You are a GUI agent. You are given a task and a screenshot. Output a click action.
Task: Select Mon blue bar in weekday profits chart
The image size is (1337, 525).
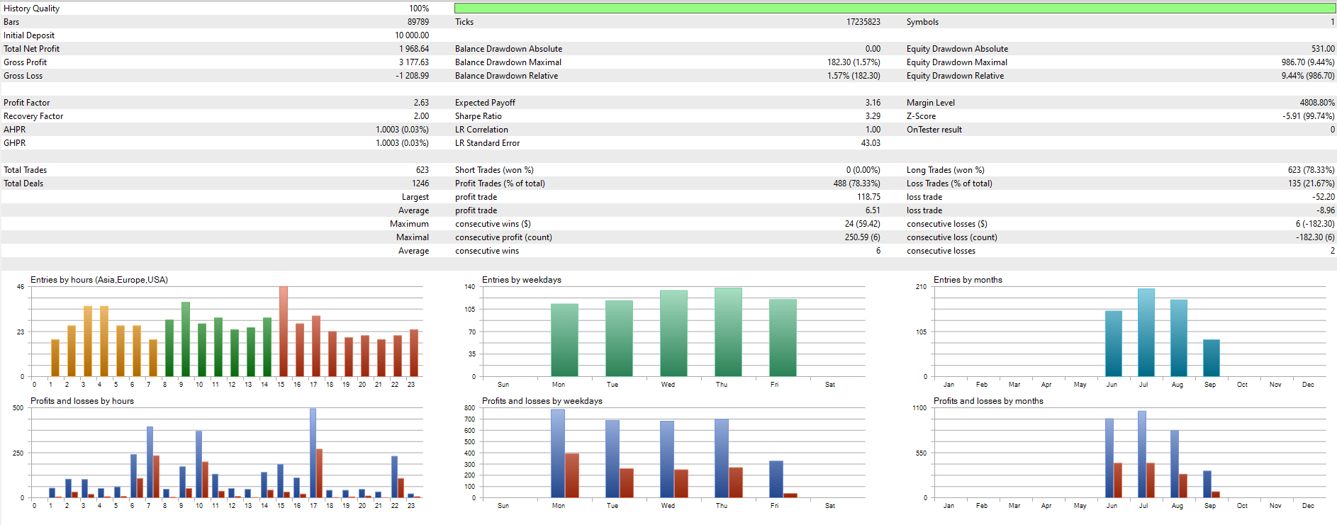558,453
